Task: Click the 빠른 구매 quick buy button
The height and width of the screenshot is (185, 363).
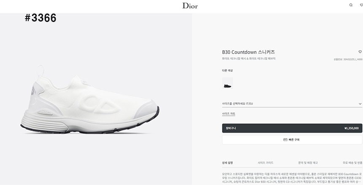Action: (x=292, y=139)
